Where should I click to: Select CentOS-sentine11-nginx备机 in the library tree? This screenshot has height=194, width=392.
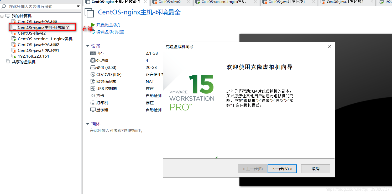(x=45, y=39)
